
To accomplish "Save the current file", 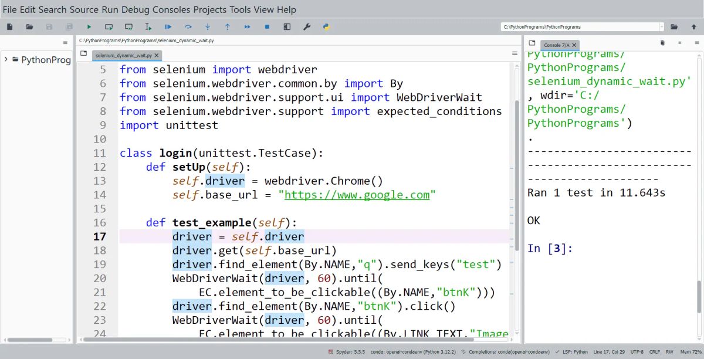I will [x=49, y=27].
